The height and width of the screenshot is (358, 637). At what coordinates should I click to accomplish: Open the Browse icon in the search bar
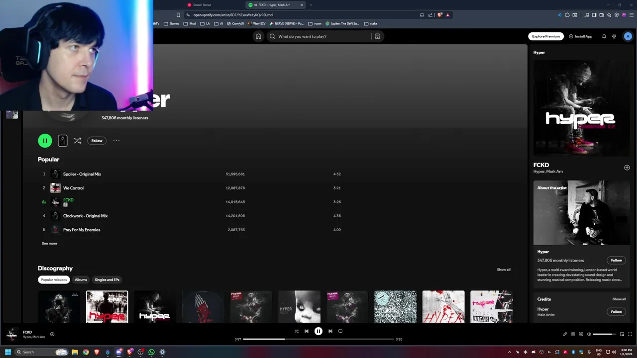click(x=377, y=36)
